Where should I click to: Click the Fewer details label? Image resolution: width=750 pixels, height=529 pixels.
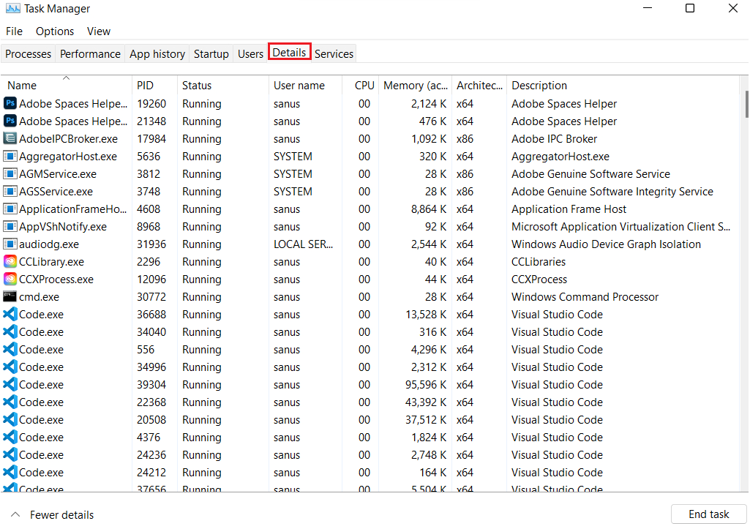tap(61, 514)
